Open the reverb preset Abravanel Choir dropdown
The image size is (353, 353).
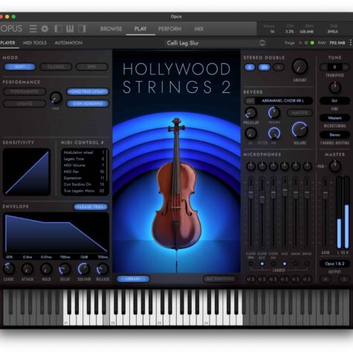(x=284, y=100)
